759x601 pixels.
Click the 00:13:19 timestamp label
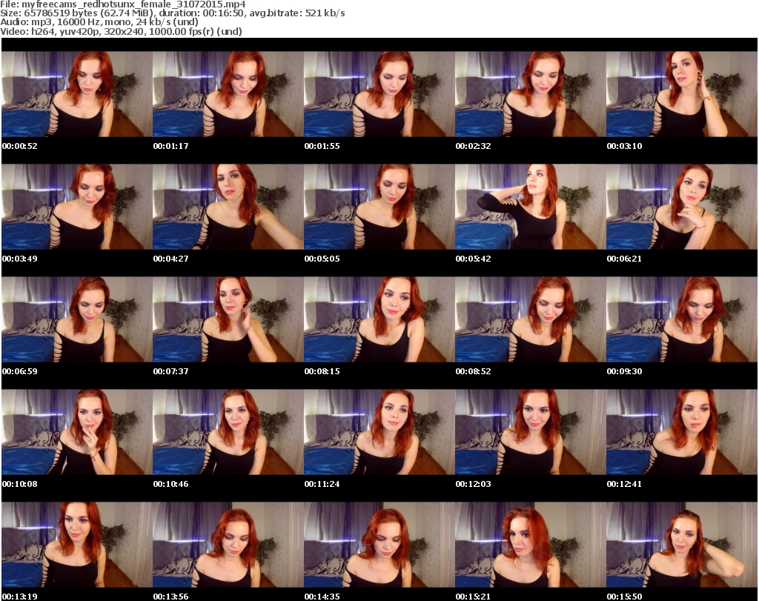[20, 597]
